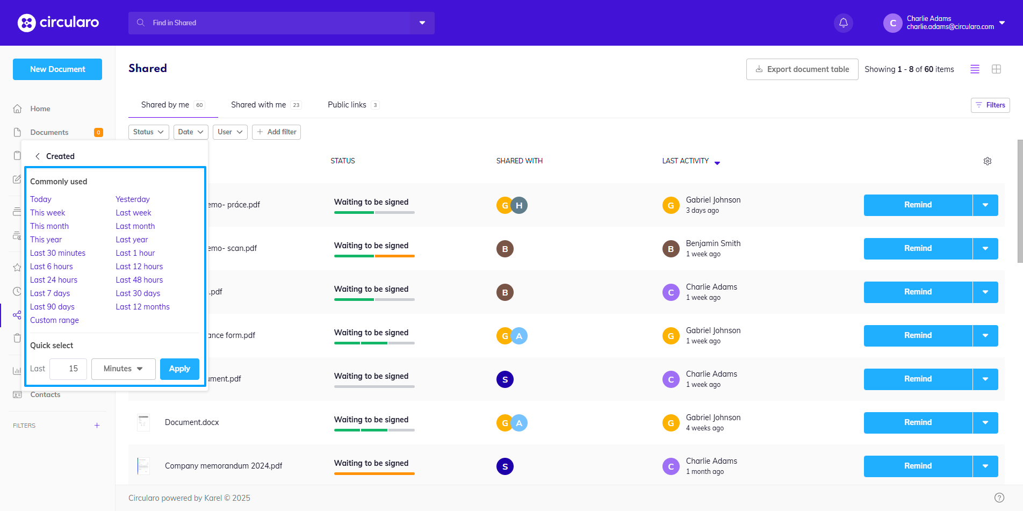The width and height of the screenshot is (1023, 511).
Task: Click Export document table button
Action: [x=802, y=69]
